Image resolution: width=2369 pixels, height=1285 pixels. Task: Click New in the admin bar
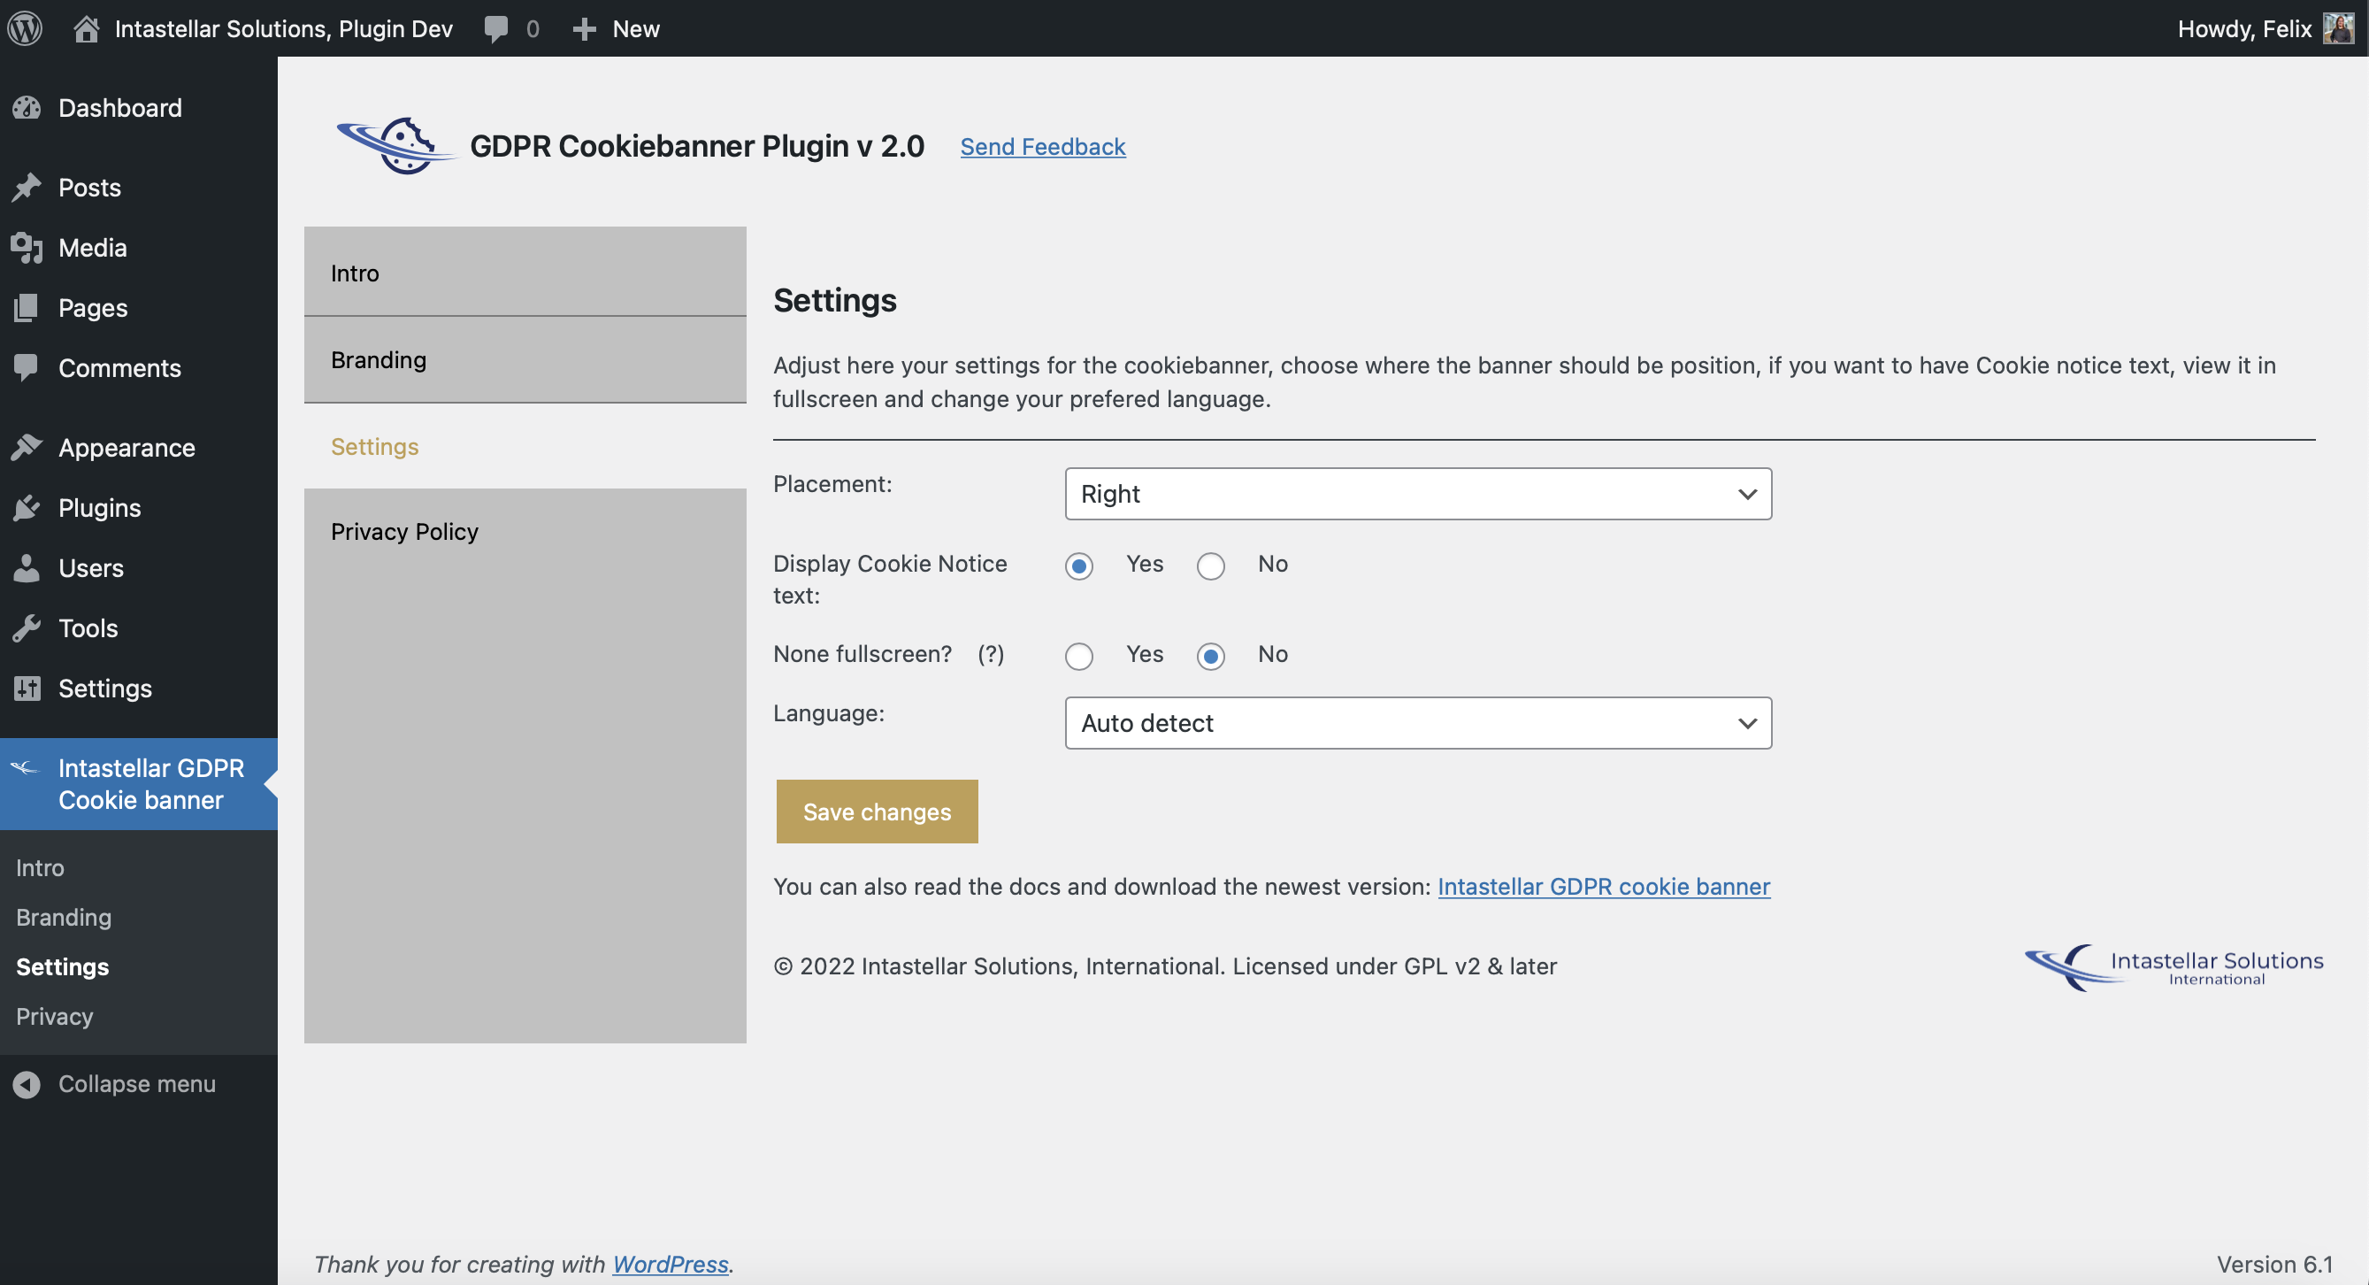[x=635, y=29]
